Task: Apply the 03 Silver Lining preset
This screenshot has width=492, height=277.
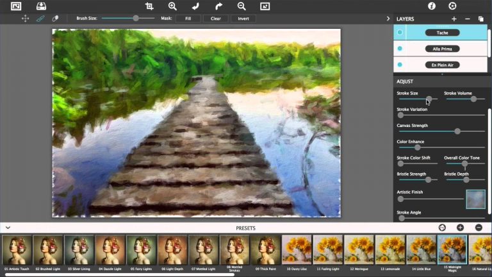Action: click(79, 250)
